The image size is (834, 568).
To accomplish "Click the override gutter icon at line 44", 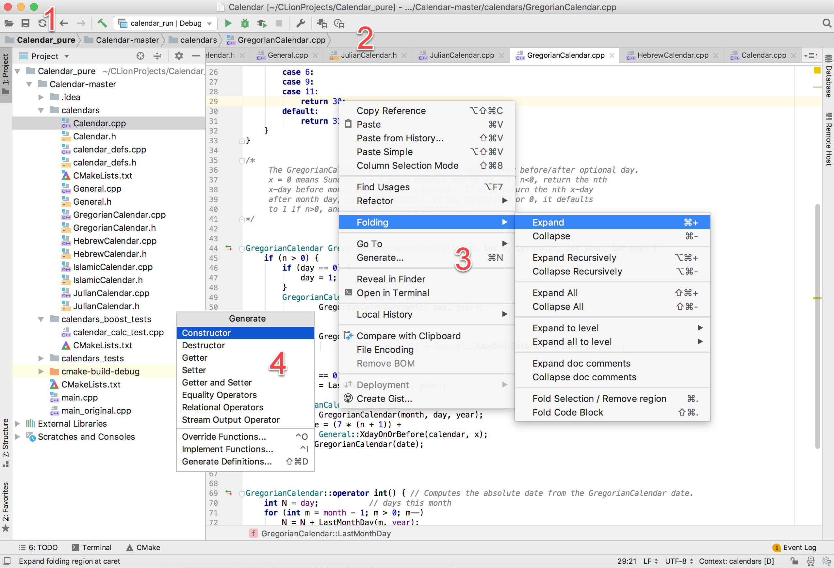I will click(x=229, y=248).
